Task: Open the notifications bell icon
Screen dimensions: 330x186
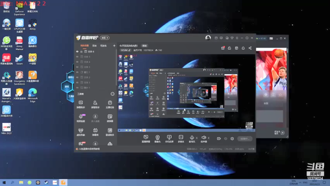Action: point(243,48)
